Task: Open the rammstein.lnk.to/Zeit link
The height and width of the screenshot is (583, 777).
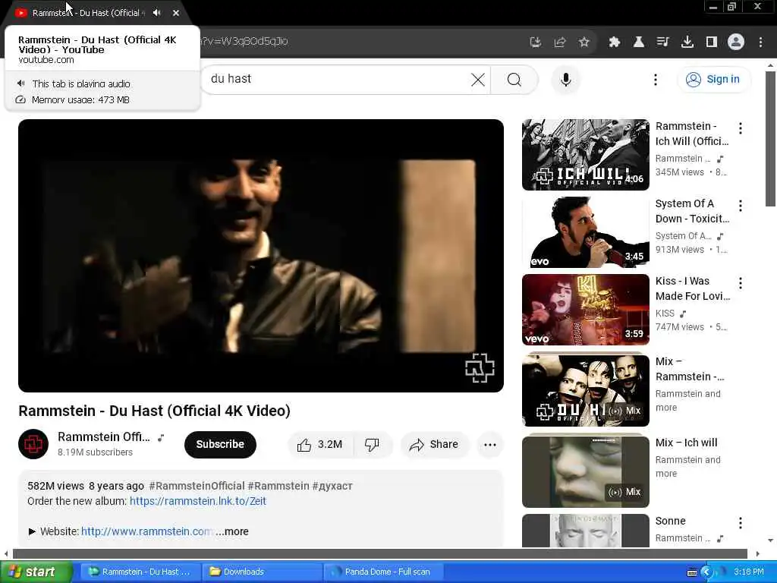Action: [x=198, y=501]
